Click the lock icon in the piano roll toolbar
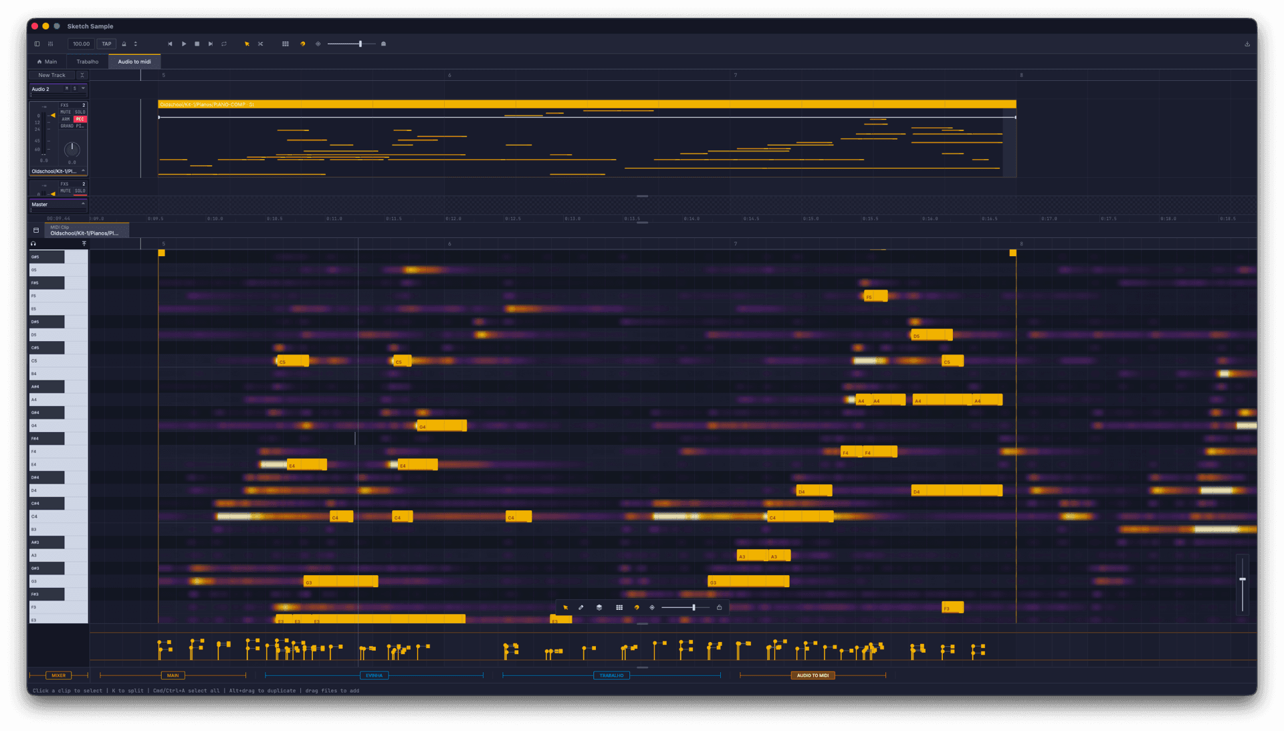Viewport: 1284px width, 731px height. [720, 608]
